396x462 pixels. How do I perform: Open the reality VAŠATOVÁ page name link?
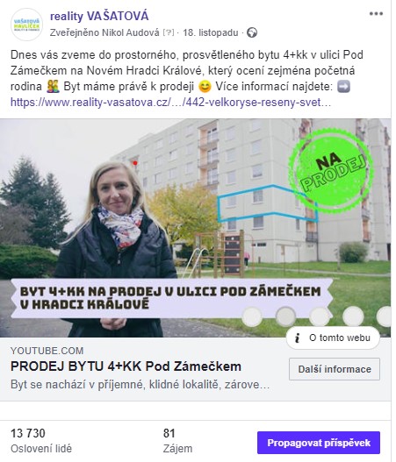point(99,16)
